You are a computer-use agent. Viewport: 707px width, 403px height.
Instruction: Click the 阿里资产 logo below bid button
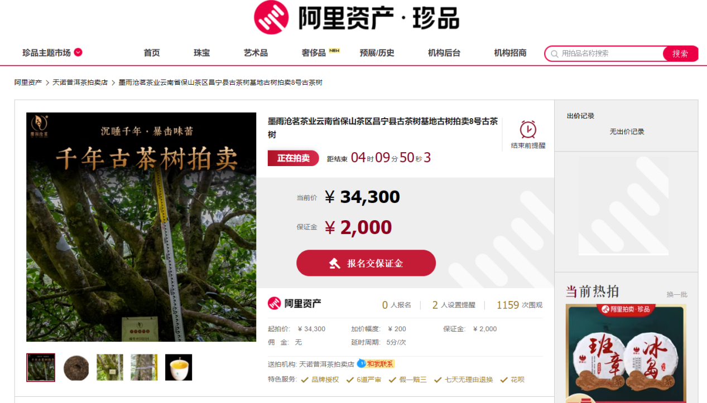coord(295,304)
